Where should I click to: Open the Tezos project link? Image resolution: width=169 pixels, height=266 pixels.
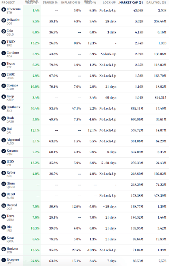click(11, 64)
